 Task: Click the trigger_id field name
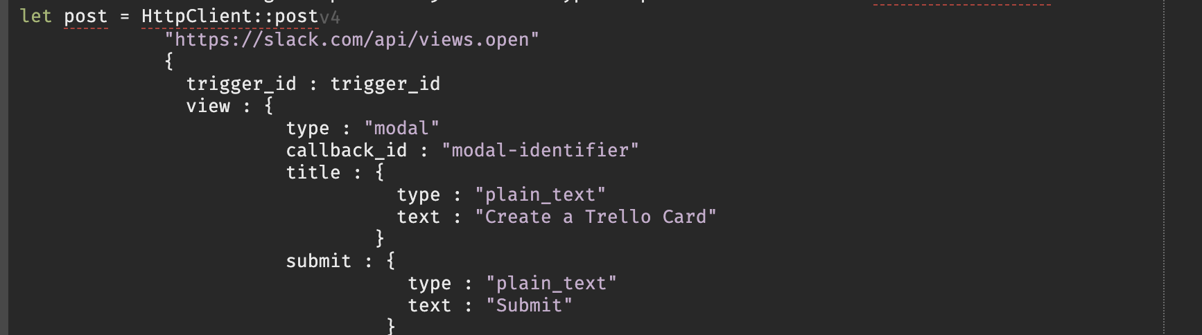click(x=241, y=84)
